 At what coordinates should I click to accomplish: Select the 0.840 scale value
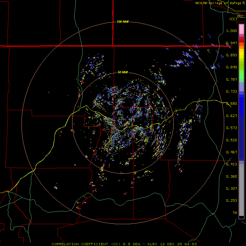[x=232, y=67]
